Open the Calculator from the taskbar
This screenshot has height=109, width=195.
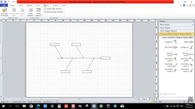point(59,106)
